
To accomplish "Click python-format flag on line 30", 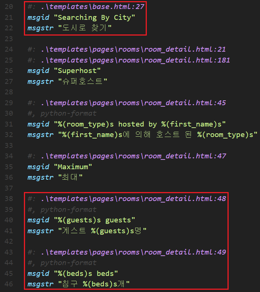I will point(62,113).
